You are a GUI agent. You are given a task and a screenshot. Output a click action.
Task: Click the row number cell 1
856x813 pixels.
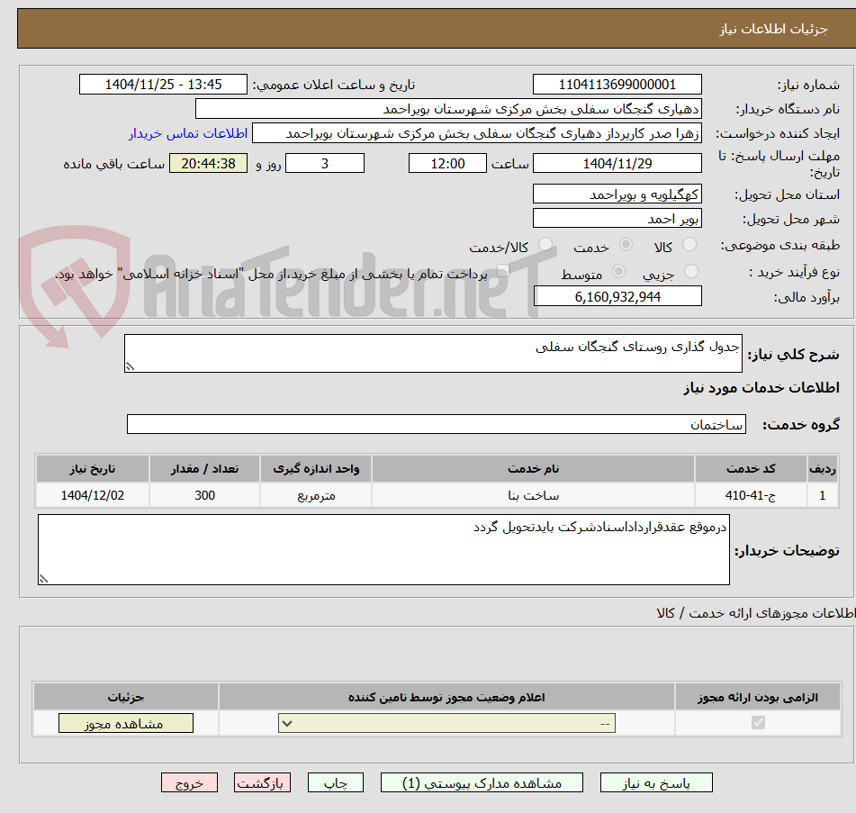pos(822,495)
